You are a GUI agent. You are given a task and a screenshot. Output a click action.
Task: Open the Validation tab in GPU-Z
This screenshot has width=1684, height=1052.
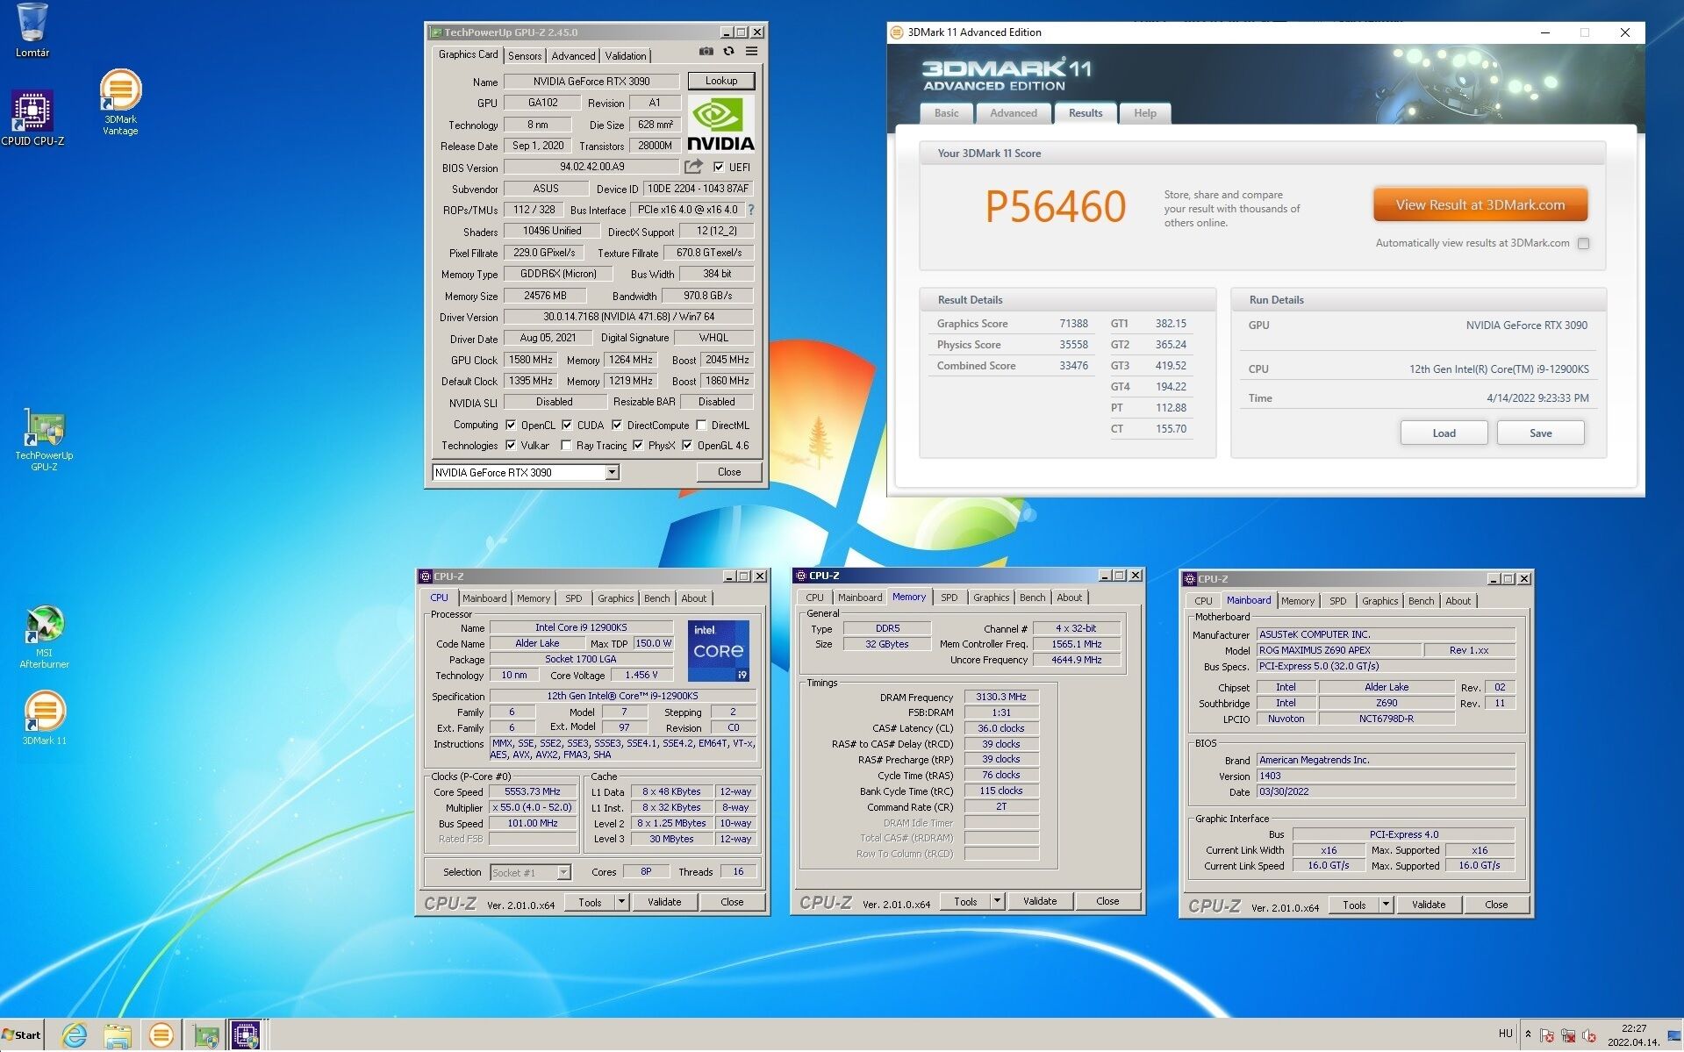[x=626, y=55]
